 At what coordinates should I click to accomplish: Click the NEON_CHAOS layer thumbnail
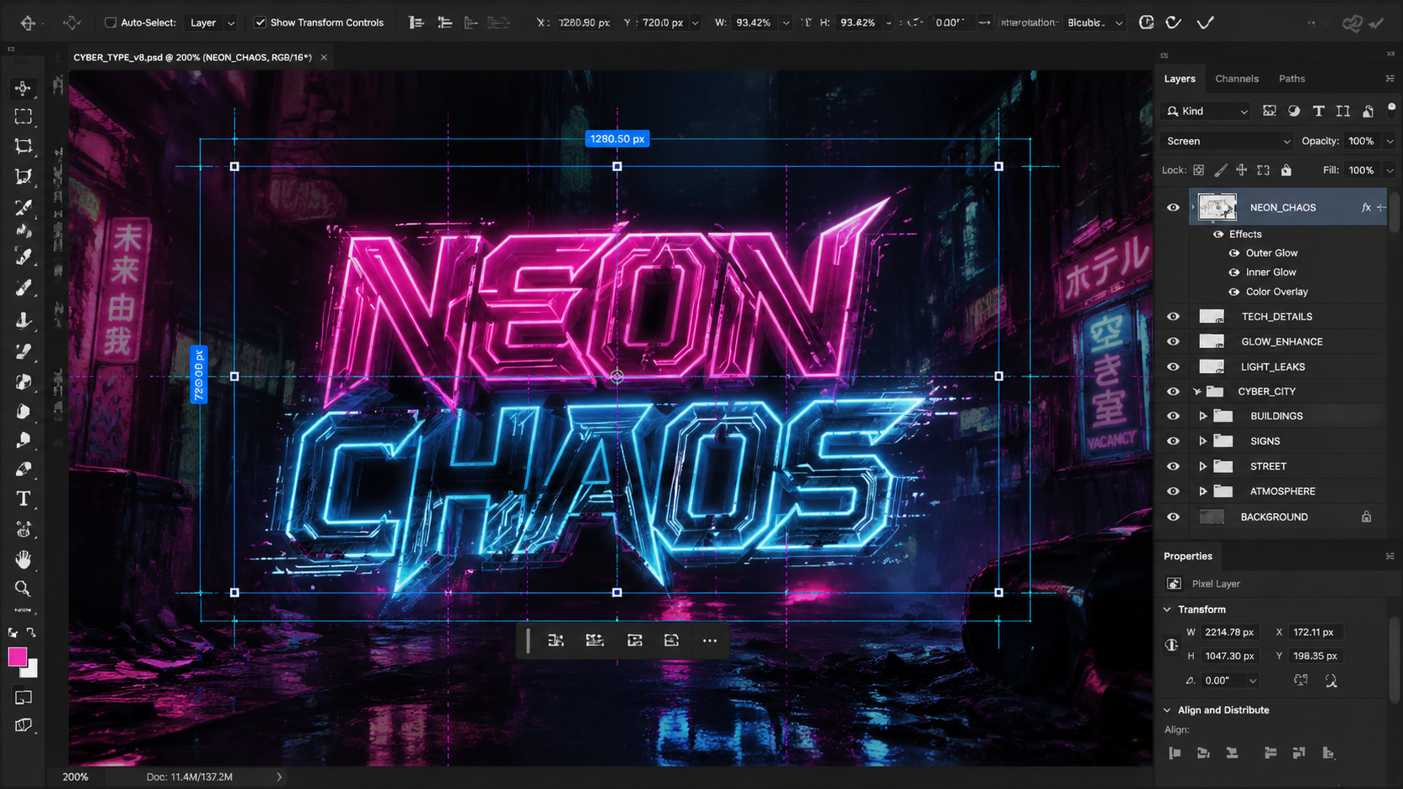1217,207
